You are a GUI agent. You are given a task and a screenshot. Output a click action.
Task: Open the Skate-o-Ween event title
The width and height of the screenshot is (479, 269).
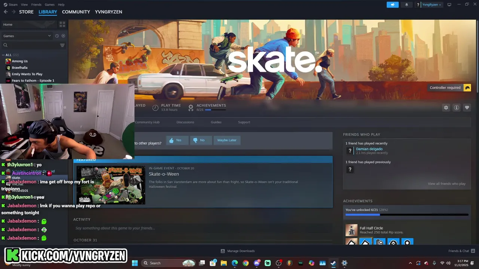pyautogui.click(x=164, y=174)
